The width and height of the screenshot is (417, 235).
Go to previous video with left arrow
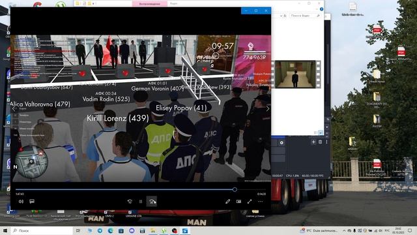click(14, 109)
